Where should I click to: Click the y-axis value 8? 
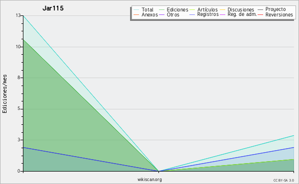tap(19, 78)
